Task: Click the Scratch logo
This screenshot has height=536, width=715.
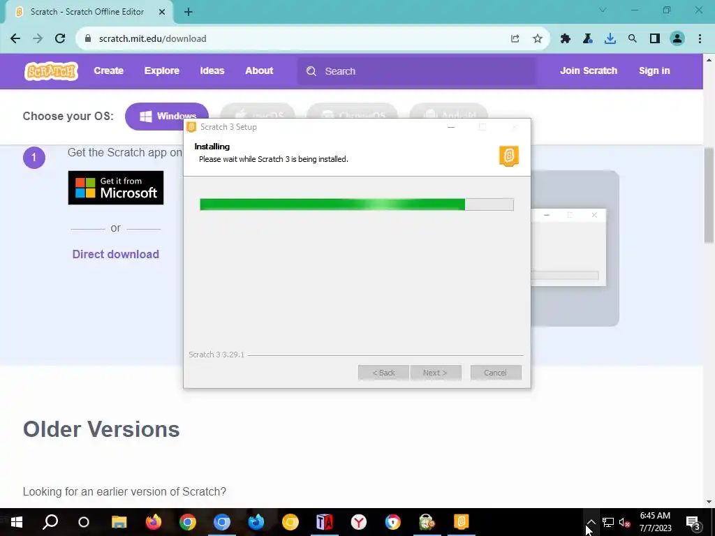Action: pos(51,71)
